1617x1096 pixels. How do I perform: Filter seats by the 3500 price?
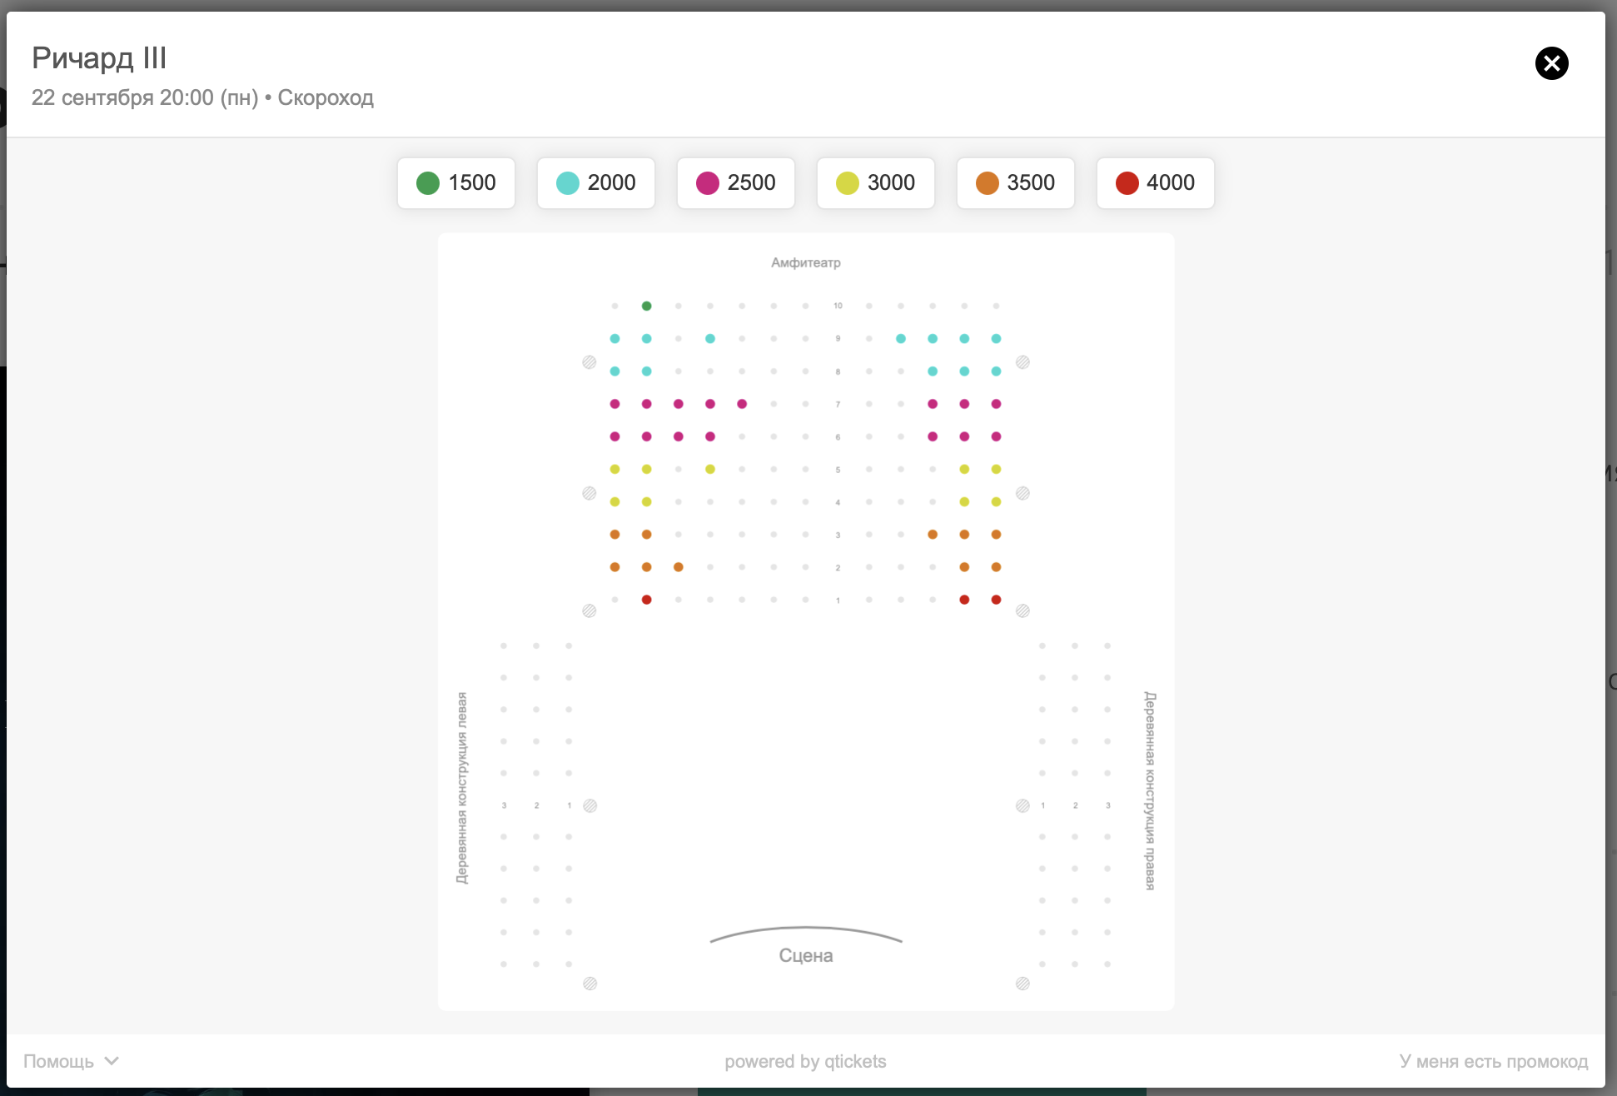pos(1016,183)
